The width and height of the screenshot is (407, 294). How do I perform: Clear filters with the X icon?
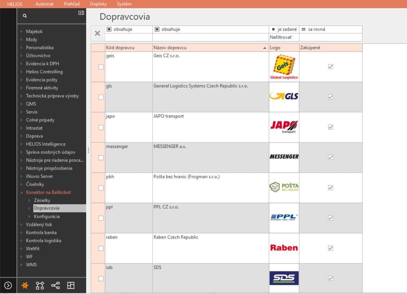[x=97, y=33]
